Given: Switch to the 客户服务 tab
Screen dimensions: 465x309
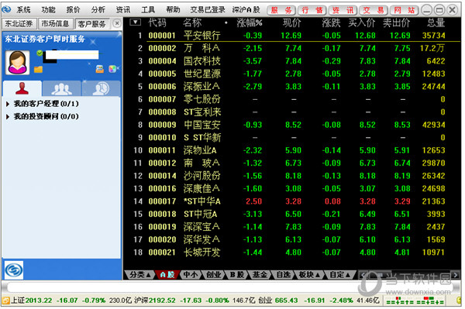Looking at the screenshot, I should tap(91, 24).
